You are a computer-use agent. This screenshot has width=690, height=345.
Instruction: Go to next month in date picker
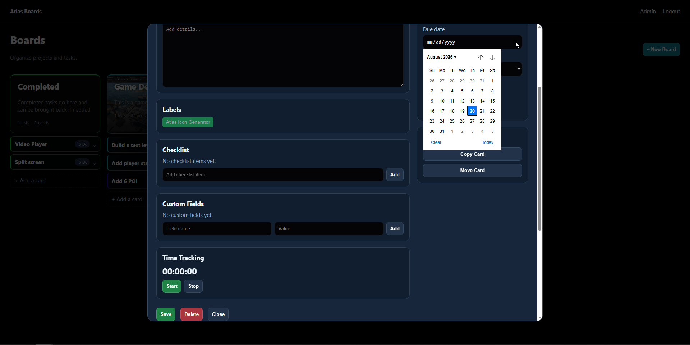click(x=492, y=58)
